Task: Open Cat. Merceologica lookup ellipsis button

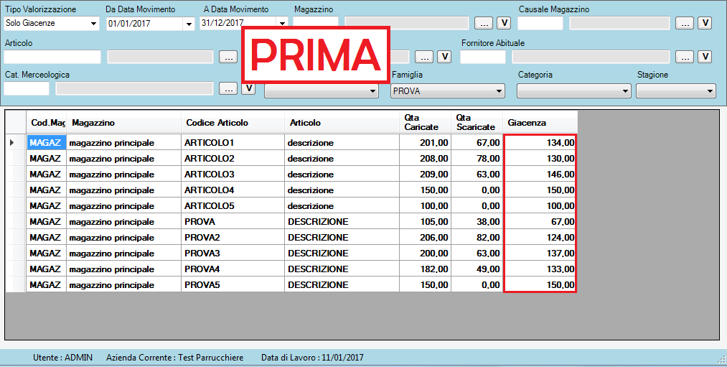Action: click(228, 88)
